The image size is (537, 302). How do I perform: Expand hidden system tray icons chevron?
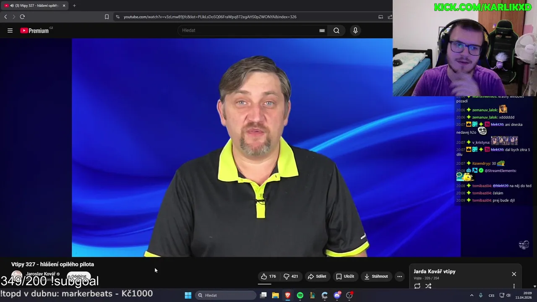tap(472, 295)
